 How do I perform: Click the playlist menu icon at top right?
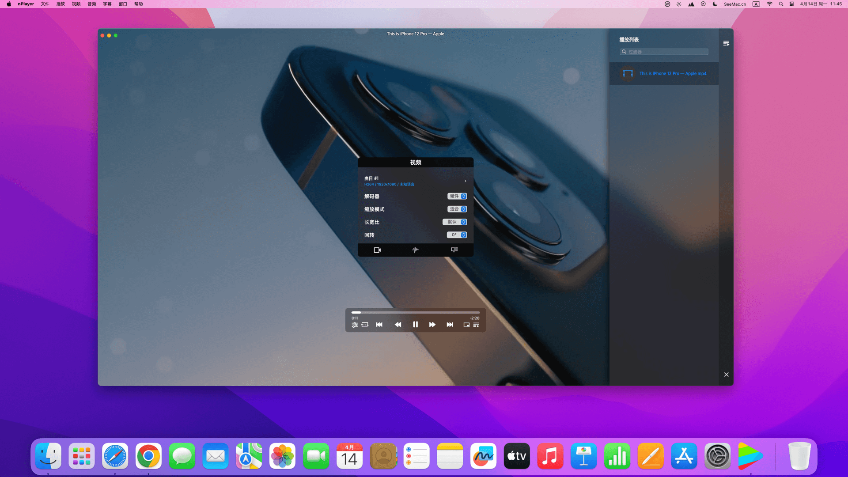[x=726, y=43]
